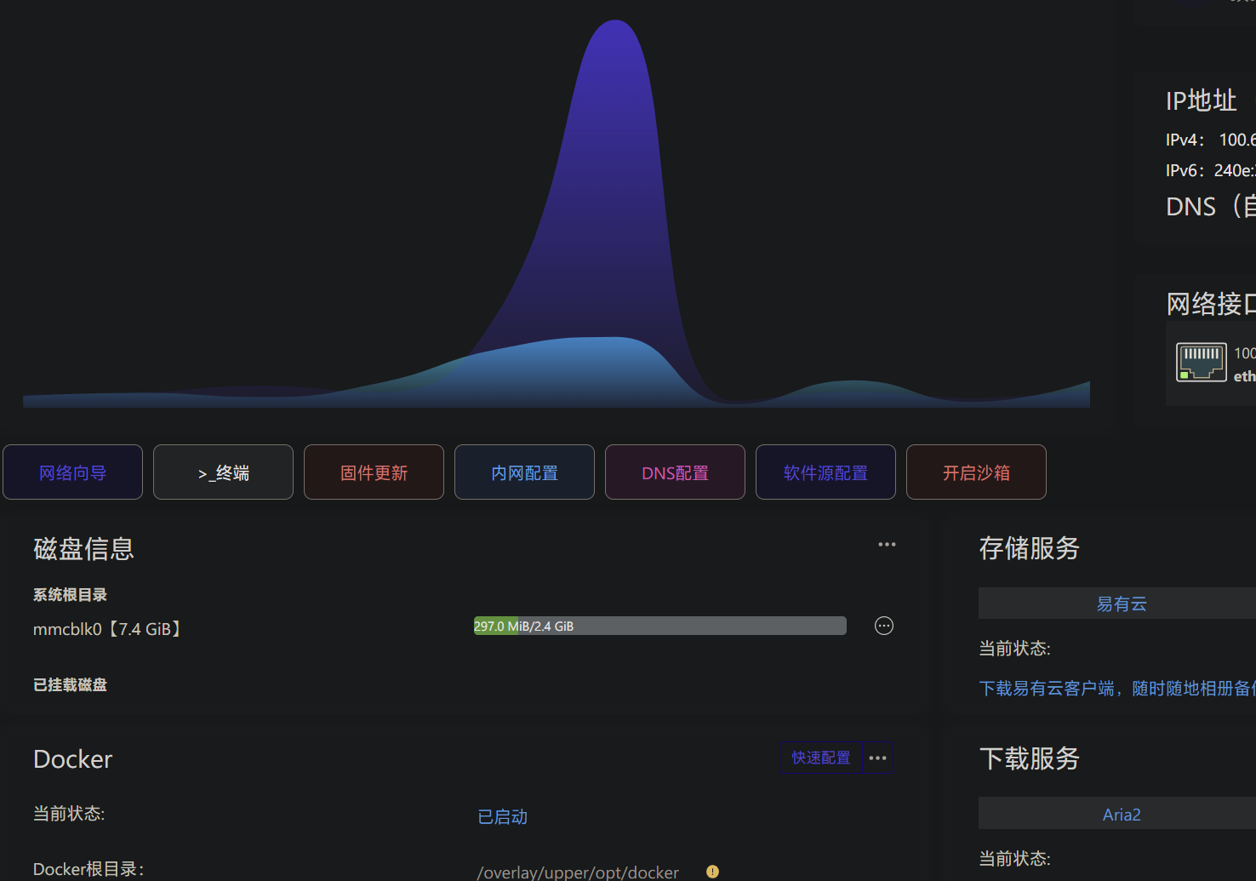Select the Aria2 download service tab

[1121, 815]
